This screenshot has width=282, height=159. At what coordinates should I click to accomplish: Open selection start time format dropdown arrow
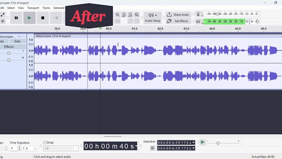(194, 142)
